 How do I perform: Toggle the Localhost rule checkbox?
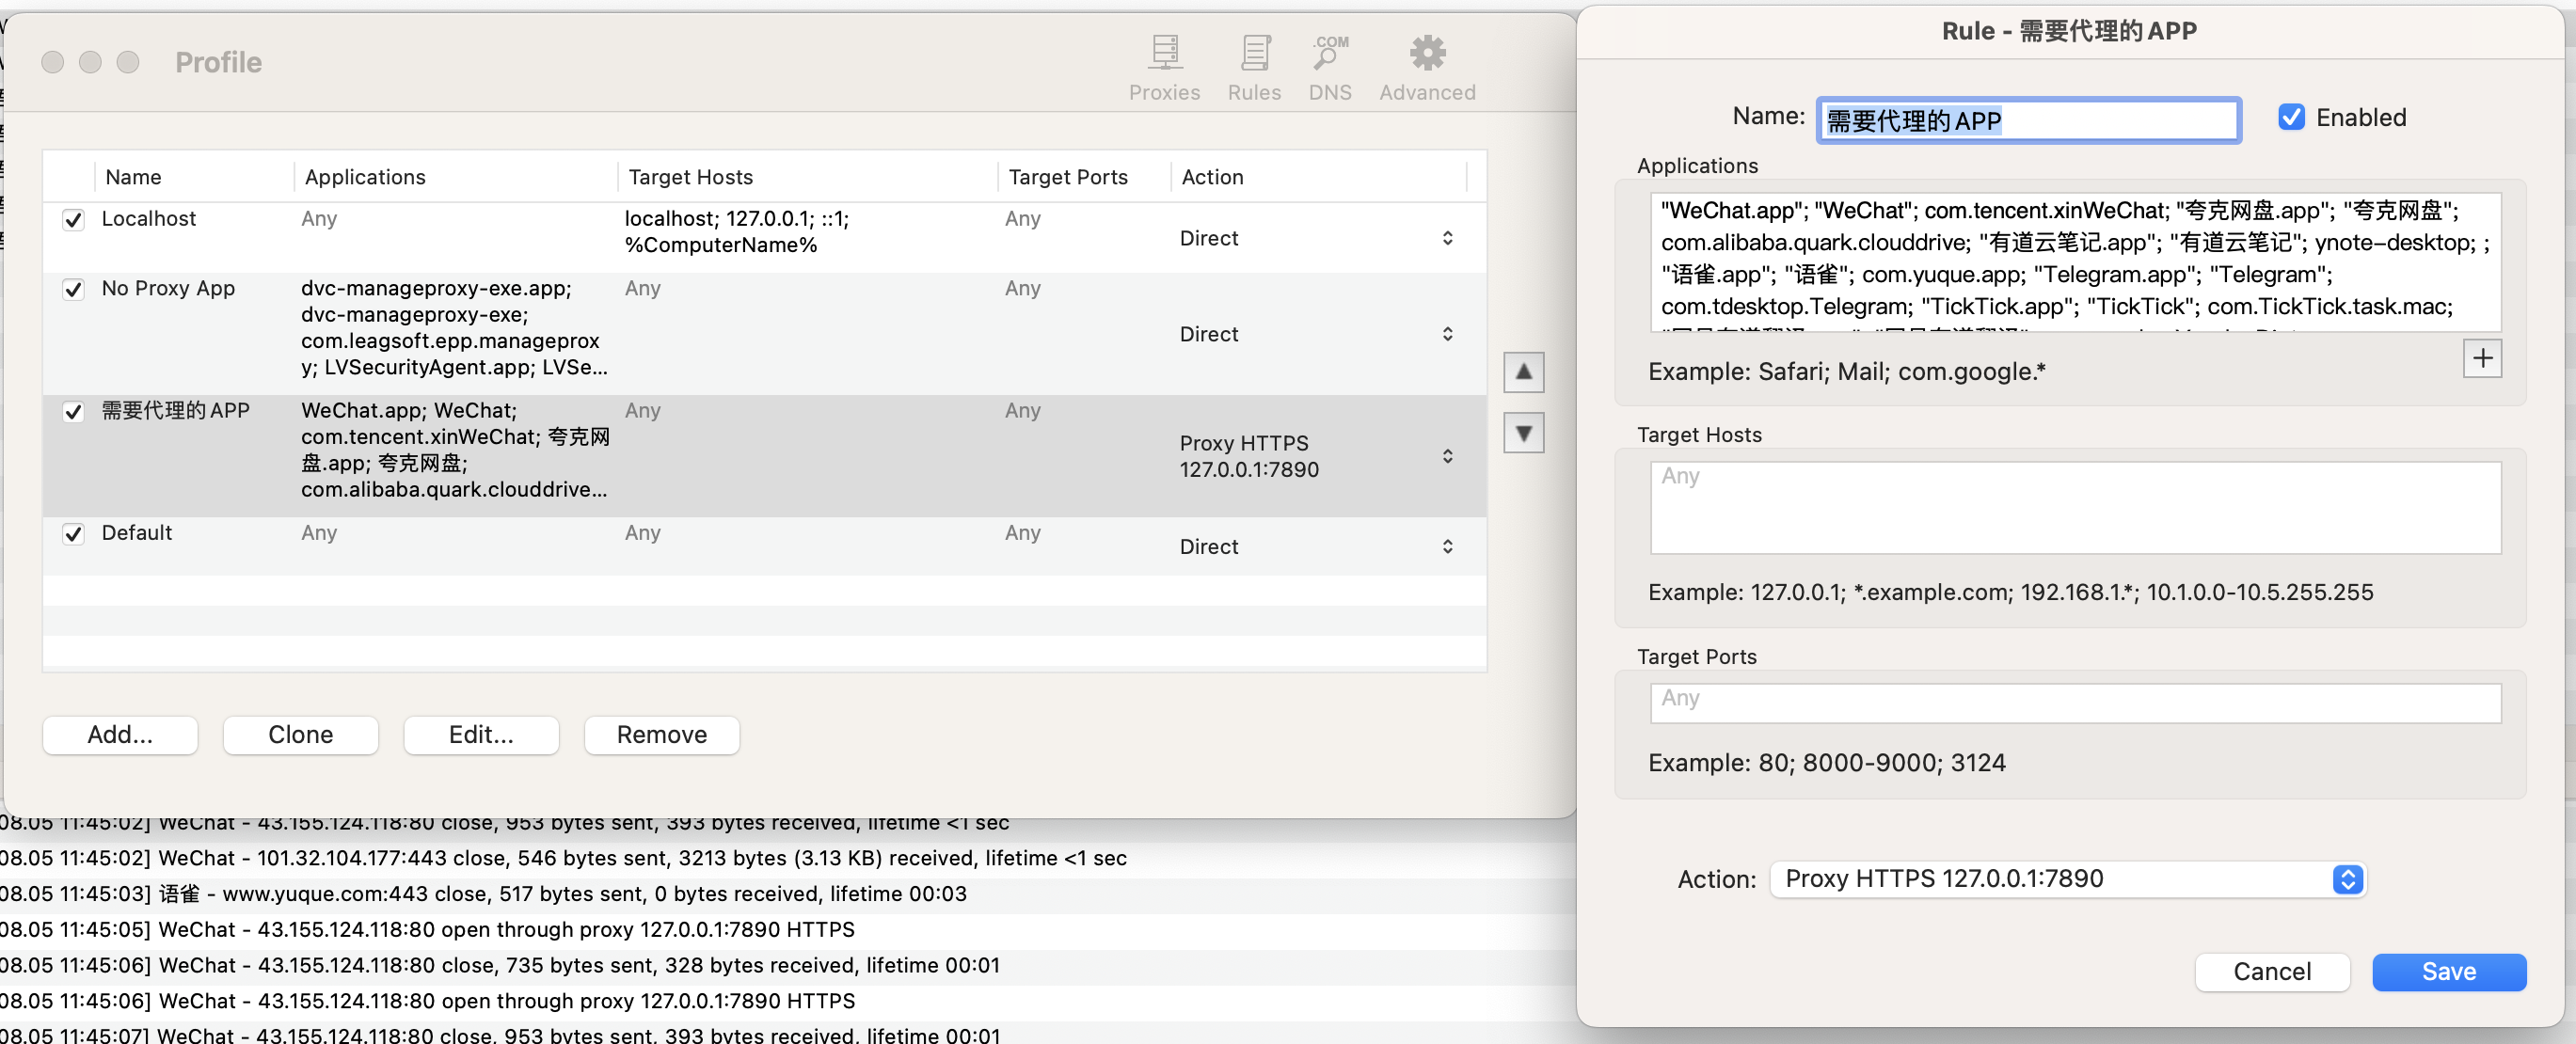(x=73, y=219)
